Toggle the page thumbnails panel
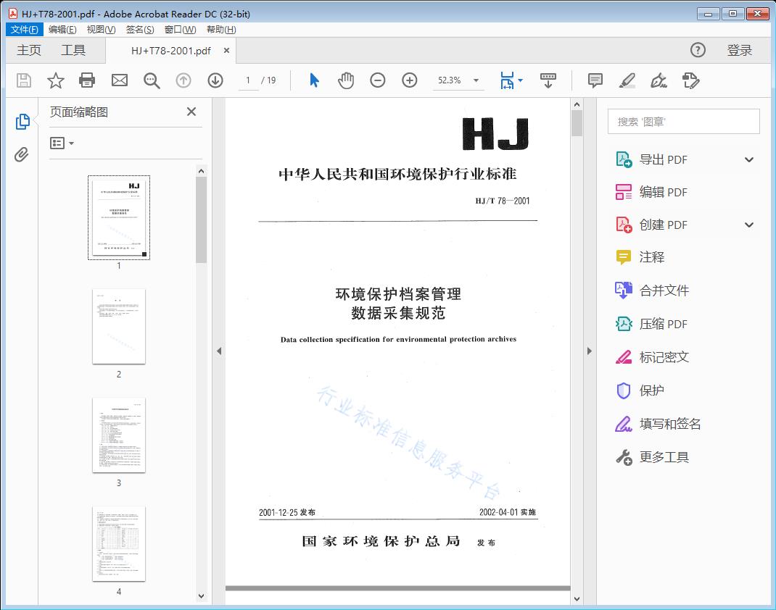 [22, 122]
